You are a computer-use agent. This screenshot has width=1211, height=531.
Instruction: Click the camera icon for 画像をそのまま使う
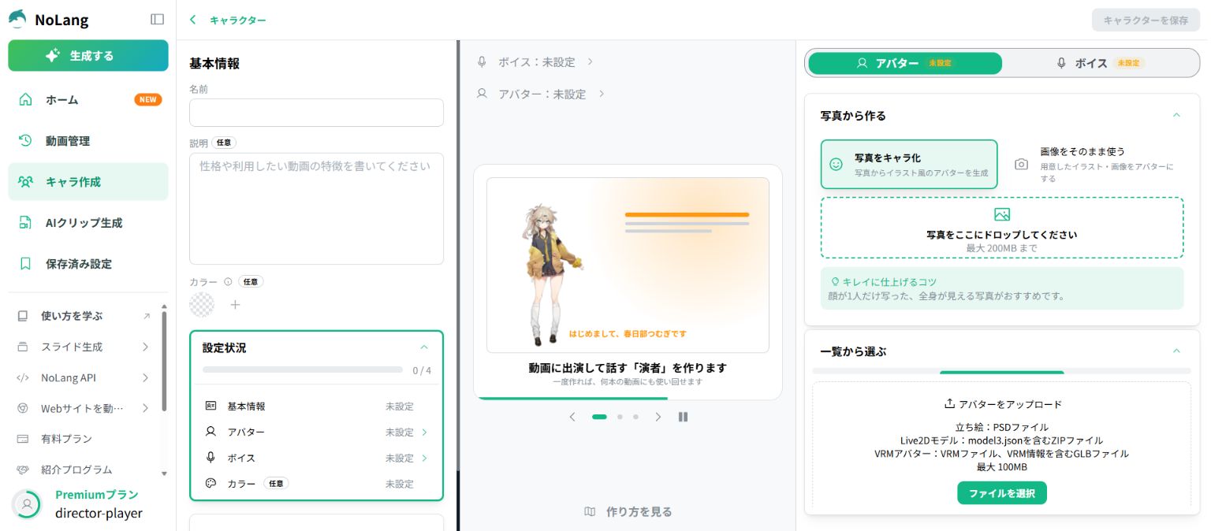point(1021,164)
